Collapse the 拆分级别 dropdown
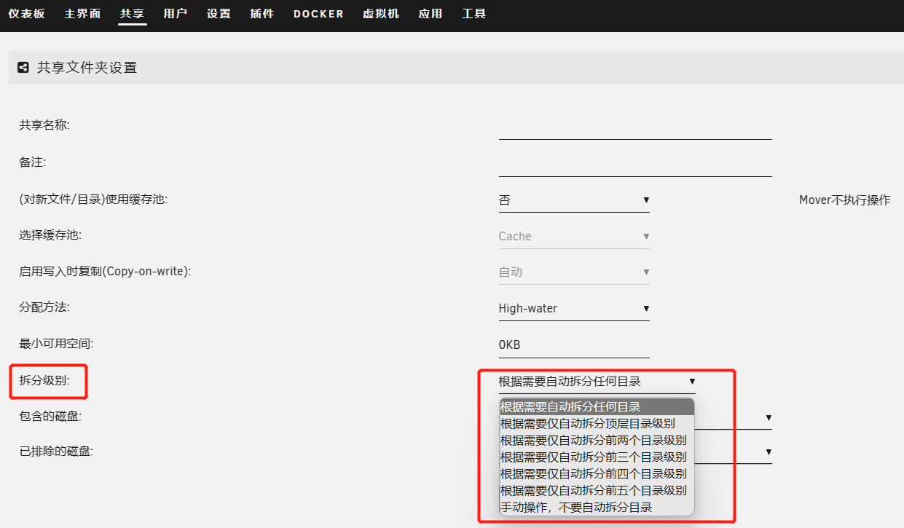Screen dimensions: 904x528 (597, 381)
